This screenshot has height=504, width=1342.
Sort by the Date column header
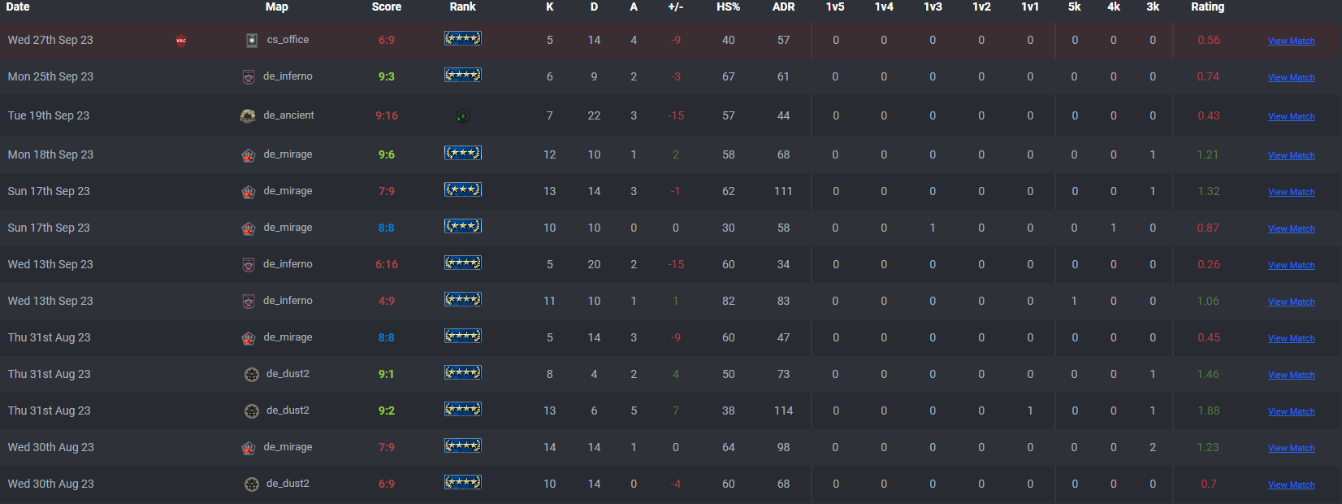18,7
